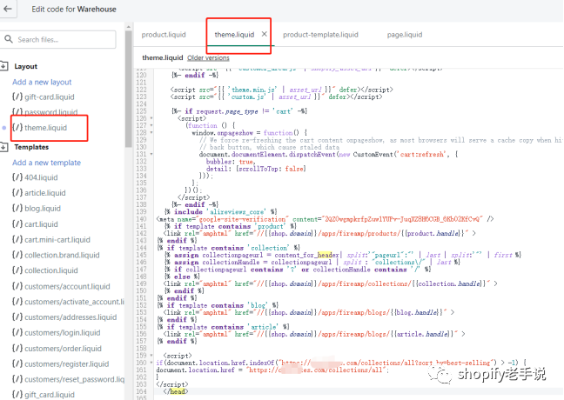Fold code at line 126

(x=151, y=118)
